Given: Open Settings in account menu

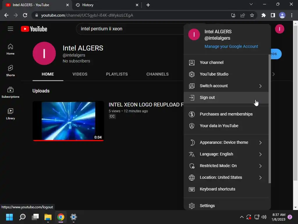Looking at the screenshot, I should 226,206.
